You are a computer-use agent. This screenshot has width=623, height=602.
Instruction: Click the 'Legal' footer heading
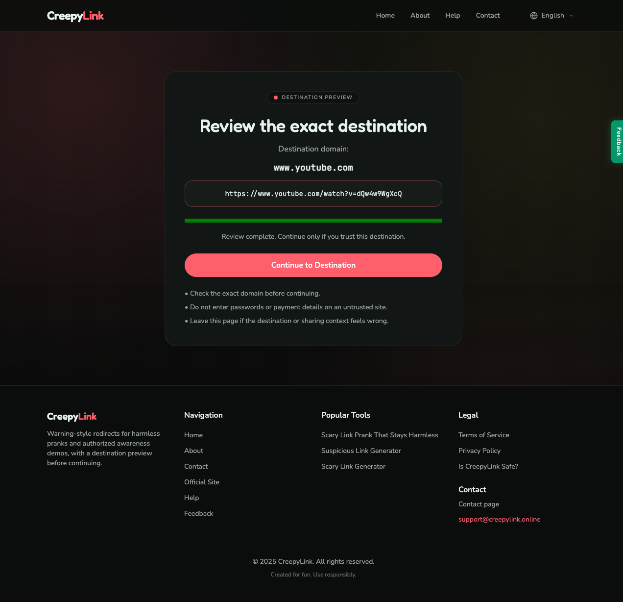(x=468, y=415)
